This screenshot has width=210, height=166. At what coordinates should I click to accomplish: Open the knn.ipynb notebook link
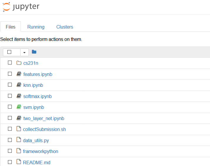click(x=33, y=85)
